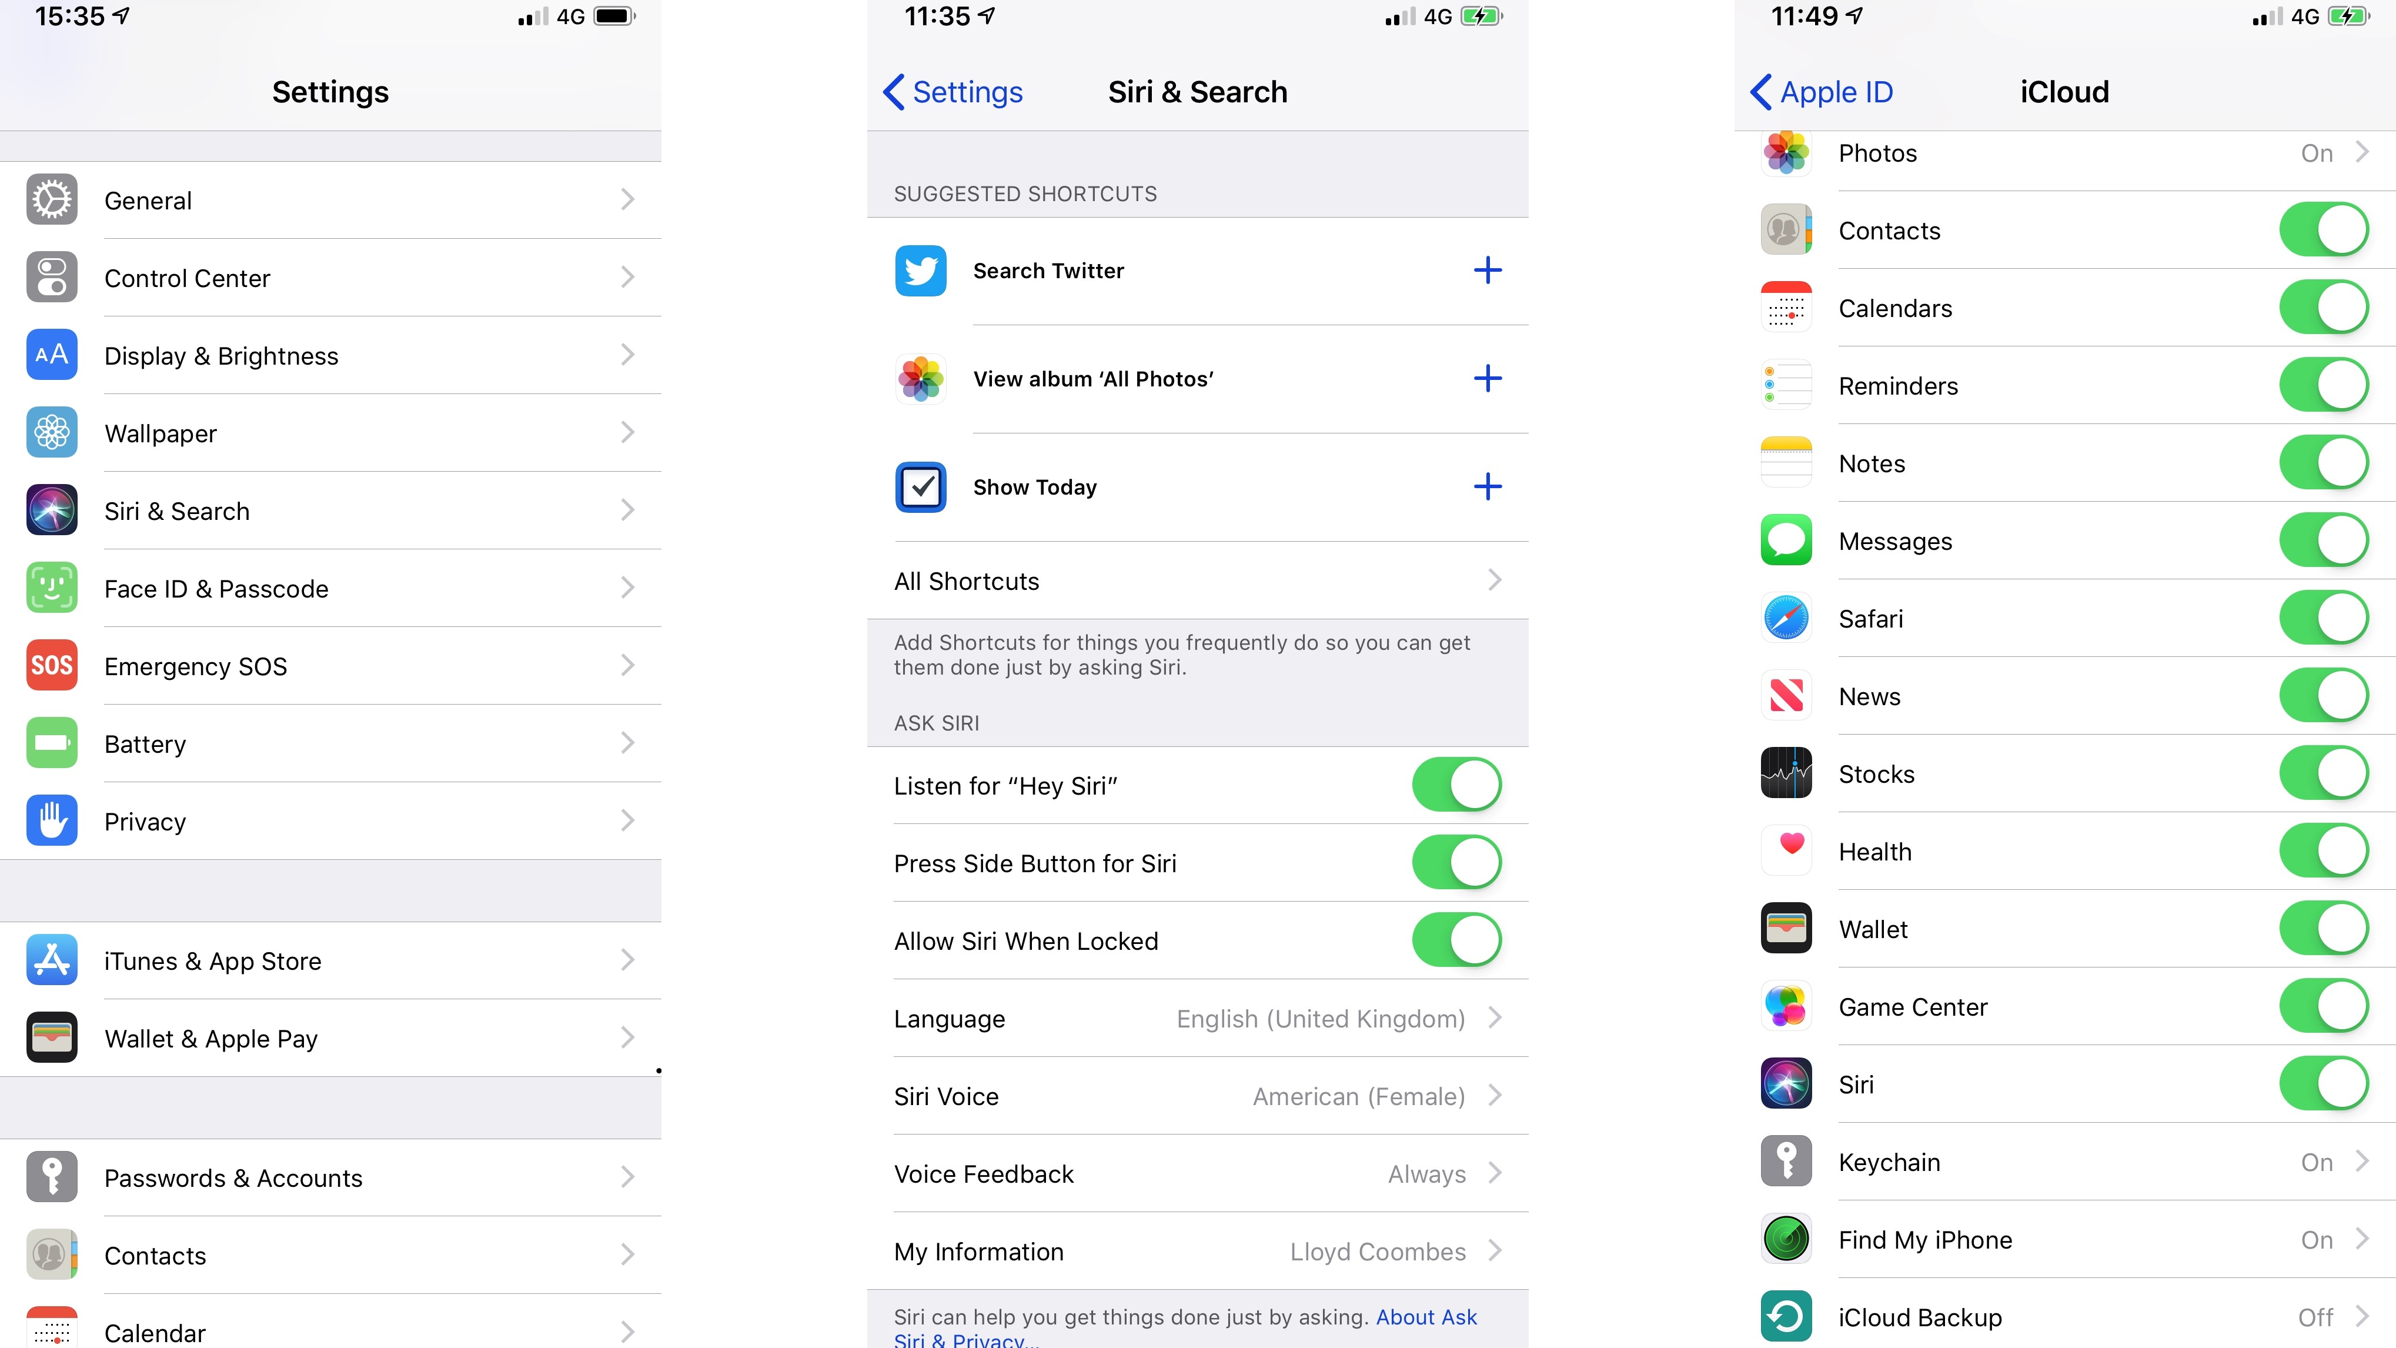This screenshot has width=2396, height=1348.
Task: Open Privacy settings
Action: pyautogui.click(x=329, y=820)
